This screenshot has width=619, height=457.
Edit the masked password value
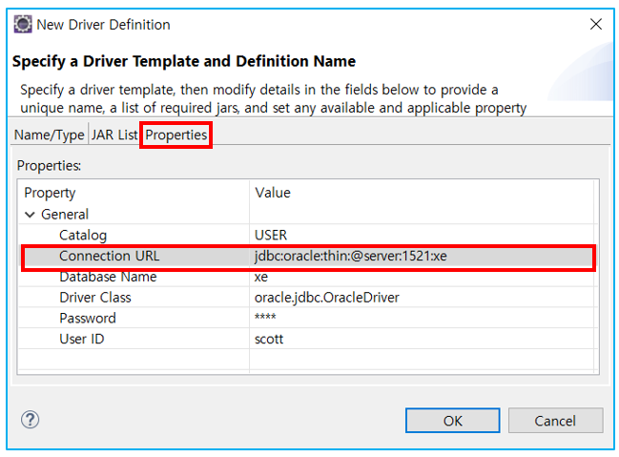tap(265, 317)
